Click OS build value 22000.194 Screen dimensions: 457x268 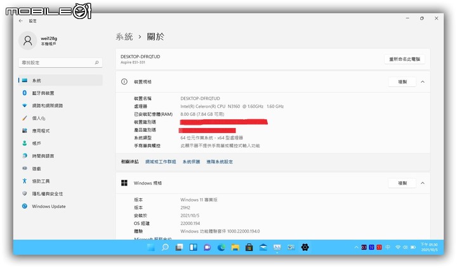190,223
